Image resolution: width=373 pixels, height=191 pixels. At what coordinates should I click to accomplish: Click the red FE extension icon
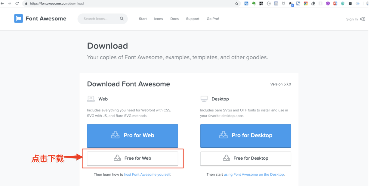(335, 4)
